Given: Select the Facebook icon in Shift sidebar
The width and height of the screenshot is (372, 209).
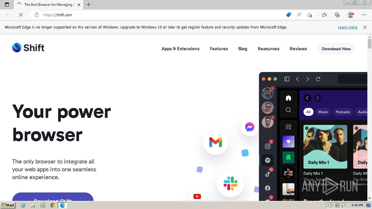Looking at the screenshot, I should (268, 188).
